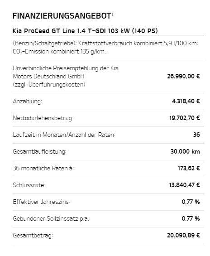Click the Anzahlung label
The image size is (210, 256).
coord(28,101)
